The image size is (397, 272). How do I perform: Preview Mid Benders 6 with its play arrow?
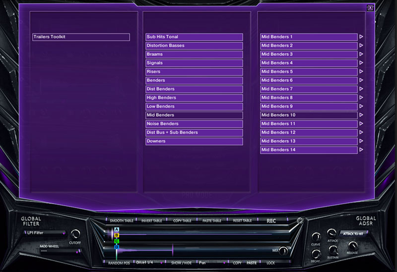tap(361, 80)
